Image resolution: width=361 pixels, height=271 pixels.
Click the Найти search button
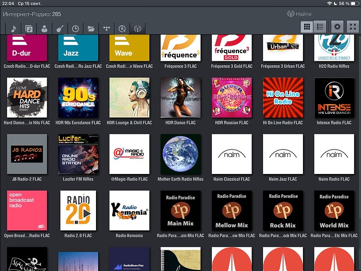pyautogui.click(x=299, y=14)
